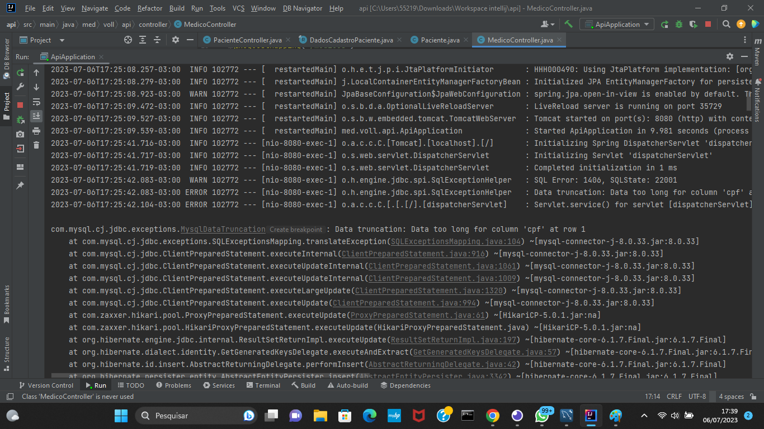Open ResultSetReturnImpl.java:197 link
The height and width of the screenshot is (429, 764).
point(454,340)
